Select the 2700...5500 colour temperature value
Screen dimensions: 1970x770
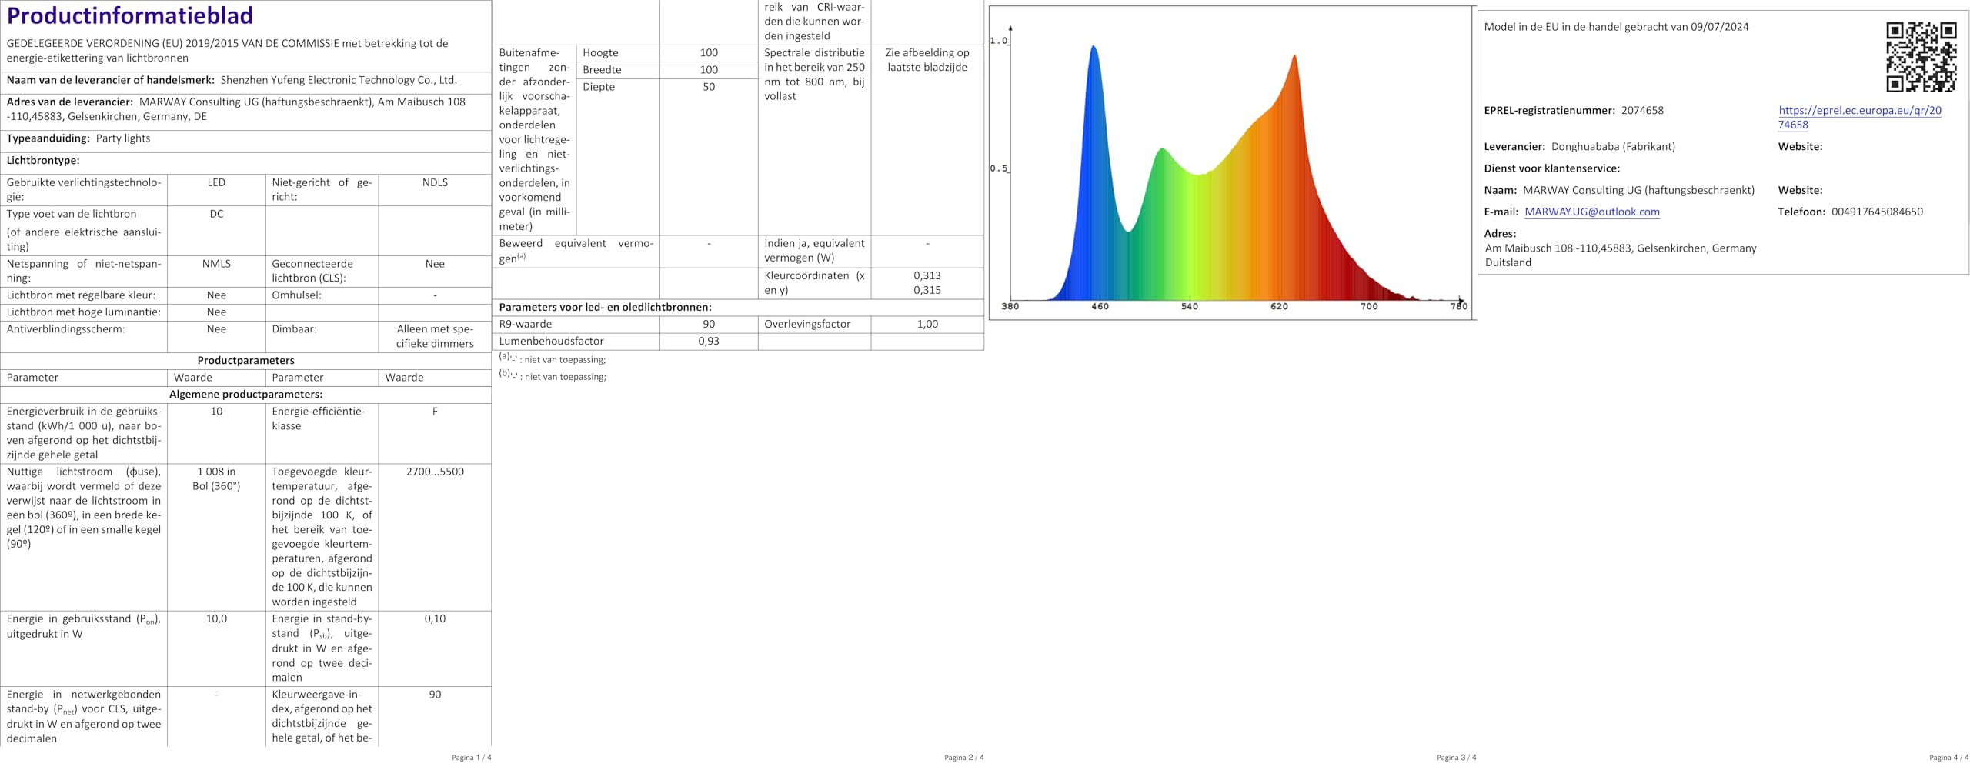[x=435, y=472]
